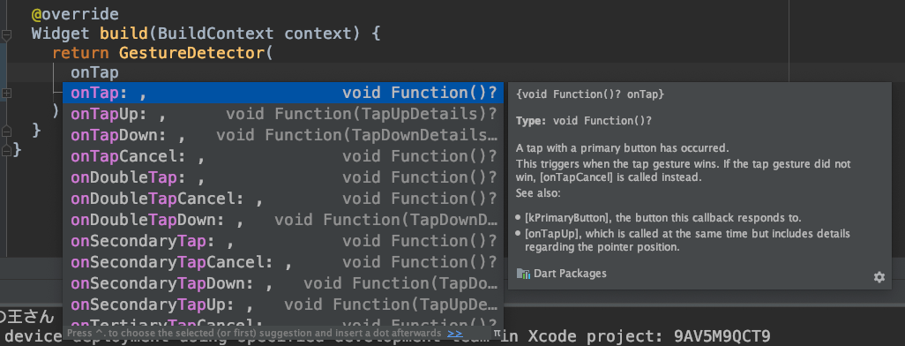Collapse the build method fold marker
Image resolution: width=905 pixels, height=346 pixels.
6,34
